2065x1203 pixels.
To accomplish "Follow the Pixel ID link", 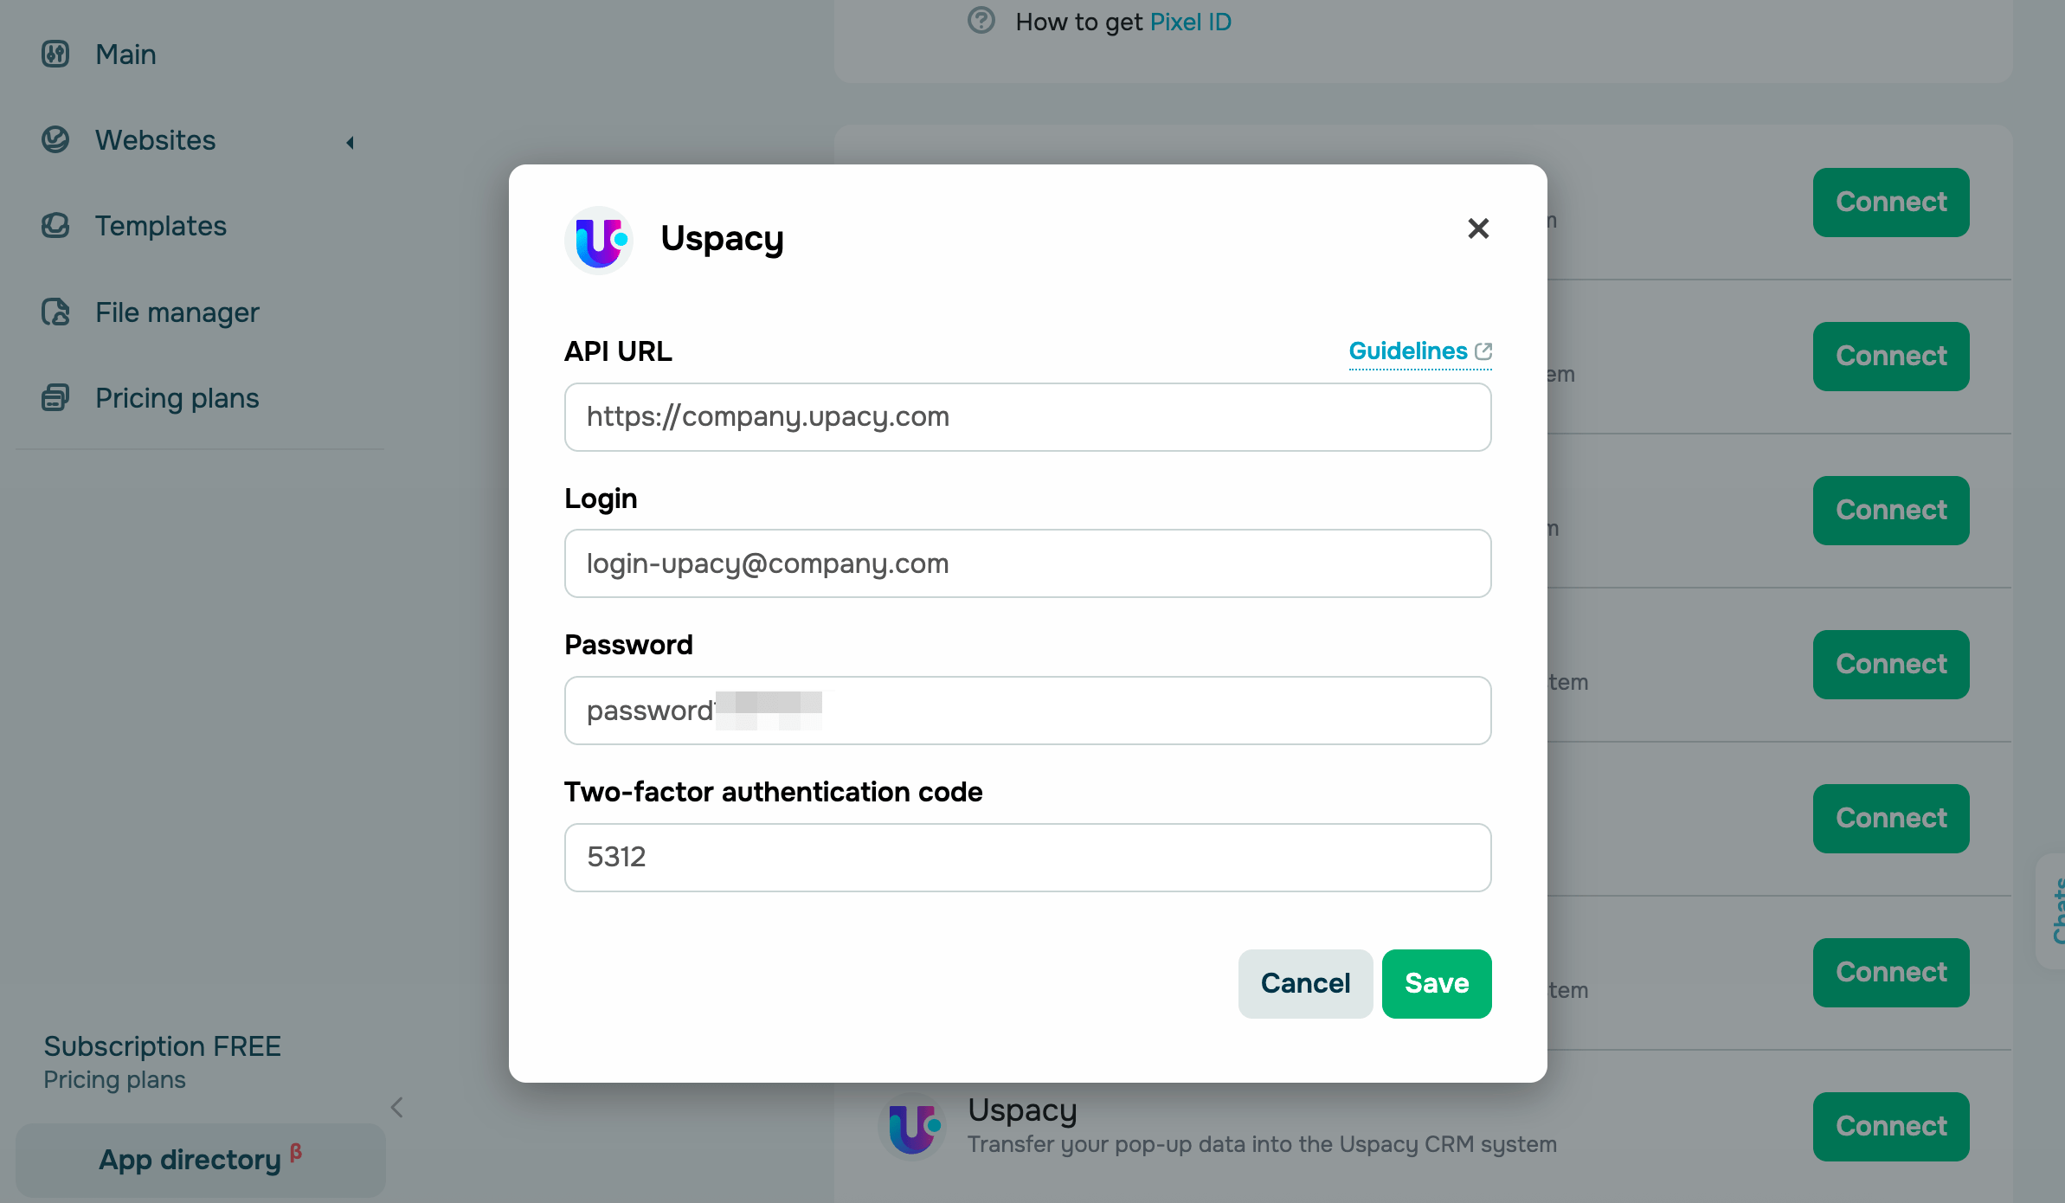I will click(1190, 22).
